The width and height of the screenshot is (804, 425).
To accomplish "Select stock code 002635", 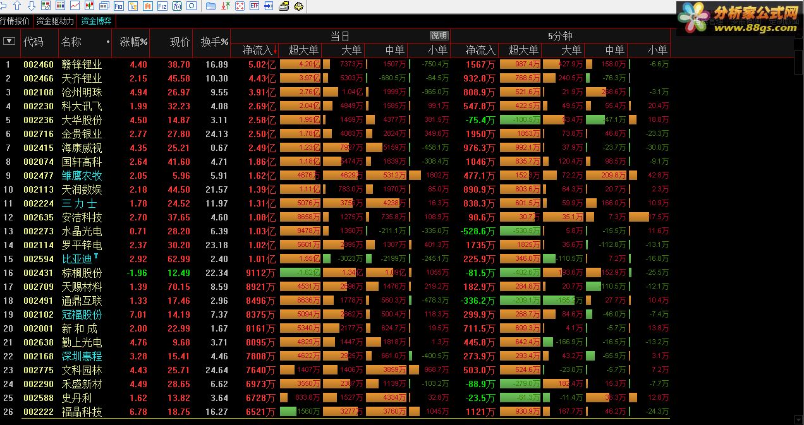I will tap(37, 217).
